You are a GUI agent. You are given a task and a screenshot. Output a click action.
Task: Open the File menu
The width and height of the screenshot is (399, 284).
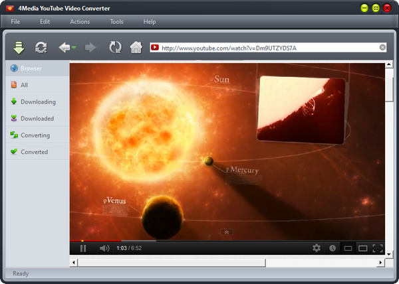15,21
